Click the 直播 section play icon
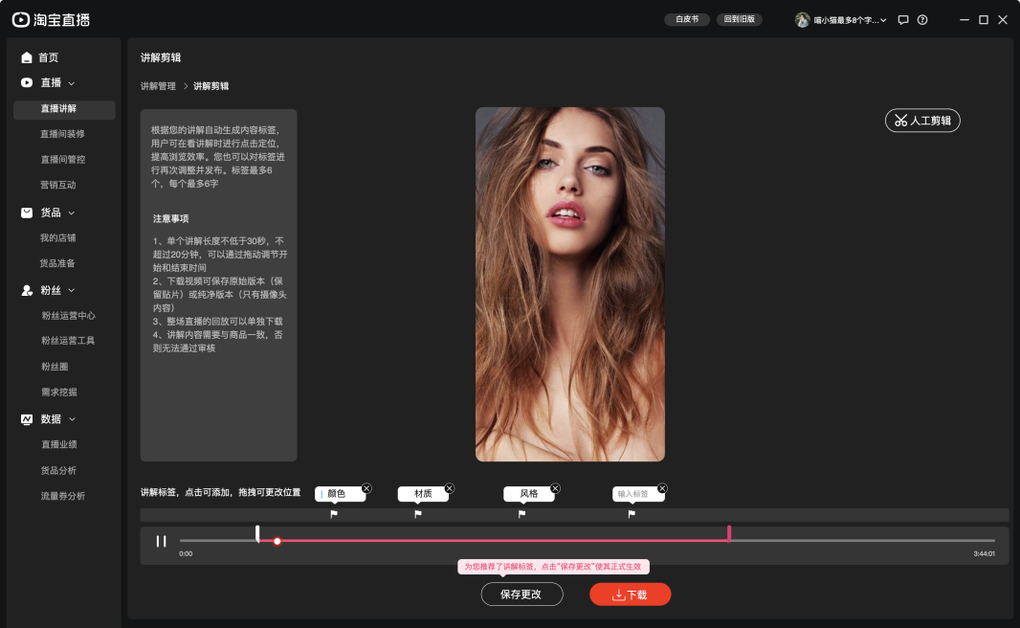The height and width of the screenshot is (628, 1020). 27,82
